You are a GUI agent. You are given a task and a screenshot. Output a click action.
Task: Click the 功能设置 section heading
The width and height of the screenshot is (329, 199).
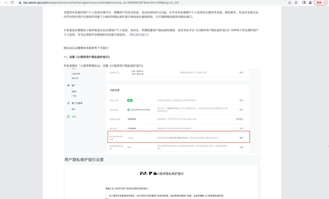(115, 90)
